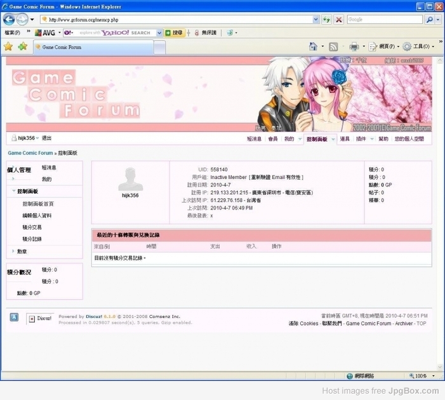Open the search provider dropdown arrow

tap(438, 20)
